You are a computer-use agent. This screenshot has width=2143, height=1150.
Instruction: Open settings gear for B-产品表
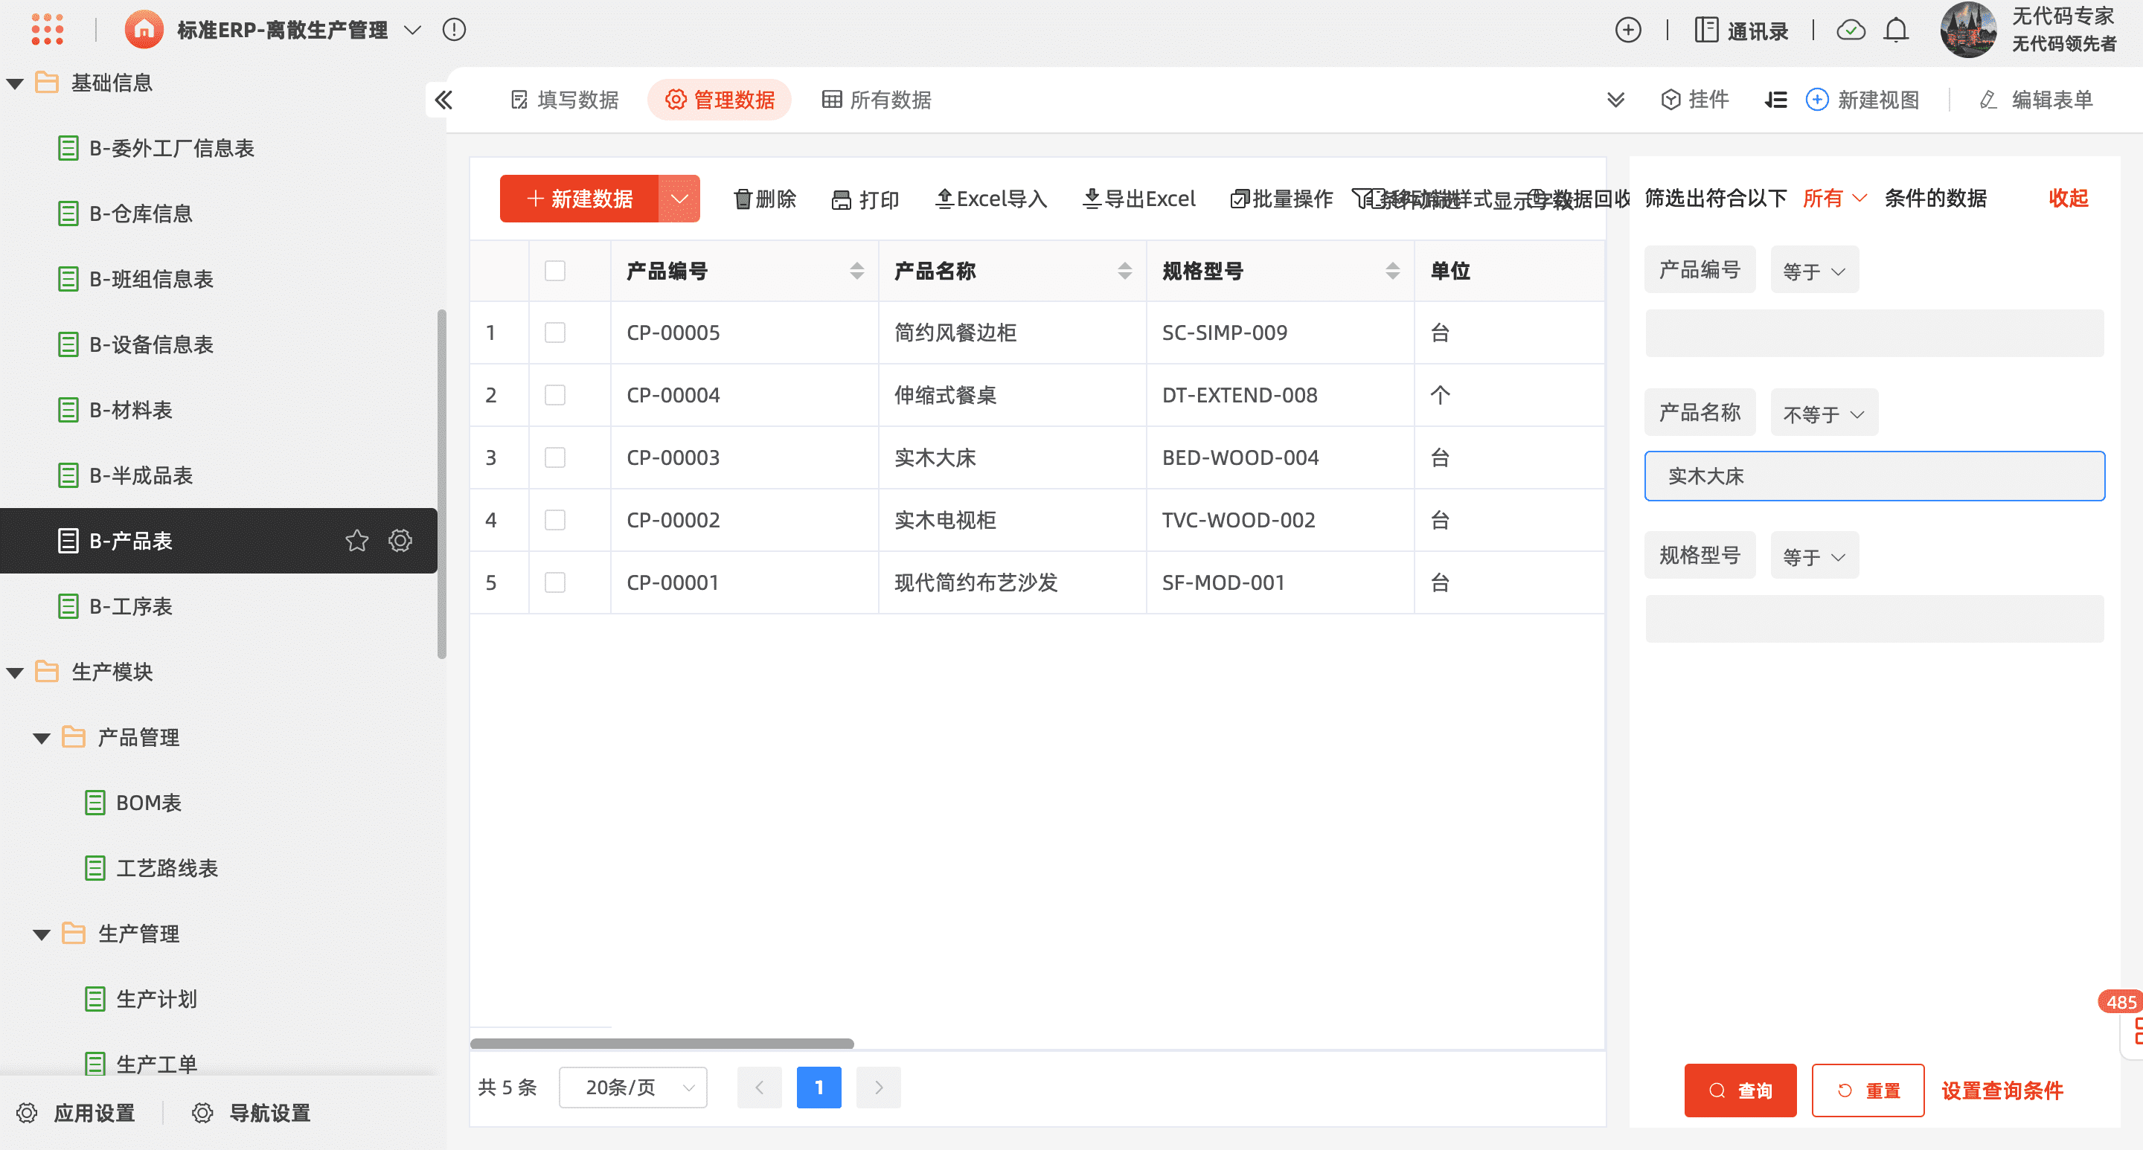click(x=400, y=542)
